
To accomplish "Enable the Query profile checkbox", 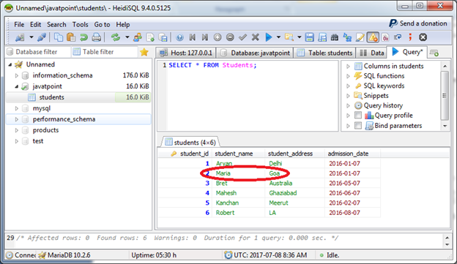I will coord(358,116).
